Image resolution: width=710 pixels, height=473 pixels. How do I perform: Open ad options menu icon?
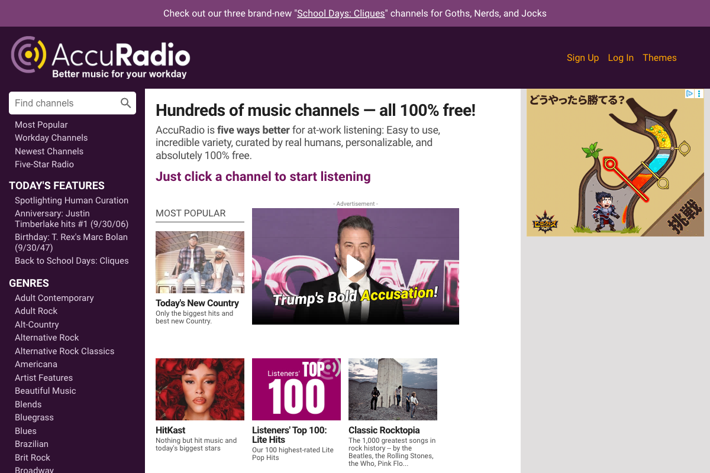click(699, 93)
